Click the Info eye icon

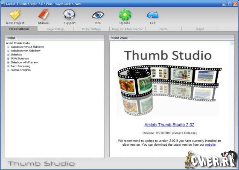tap(98, 15)
